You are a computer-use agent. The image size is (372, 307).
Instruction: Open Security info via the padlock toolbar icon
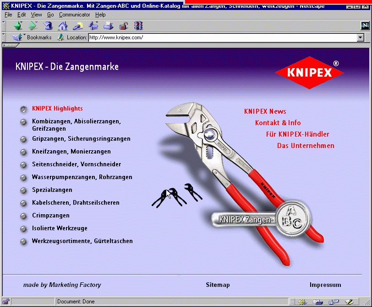tap(124, 26)
